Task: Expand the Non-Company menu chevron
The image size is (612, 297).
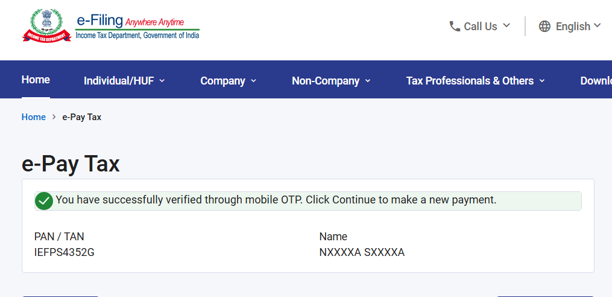Action: tap(368, 81)
